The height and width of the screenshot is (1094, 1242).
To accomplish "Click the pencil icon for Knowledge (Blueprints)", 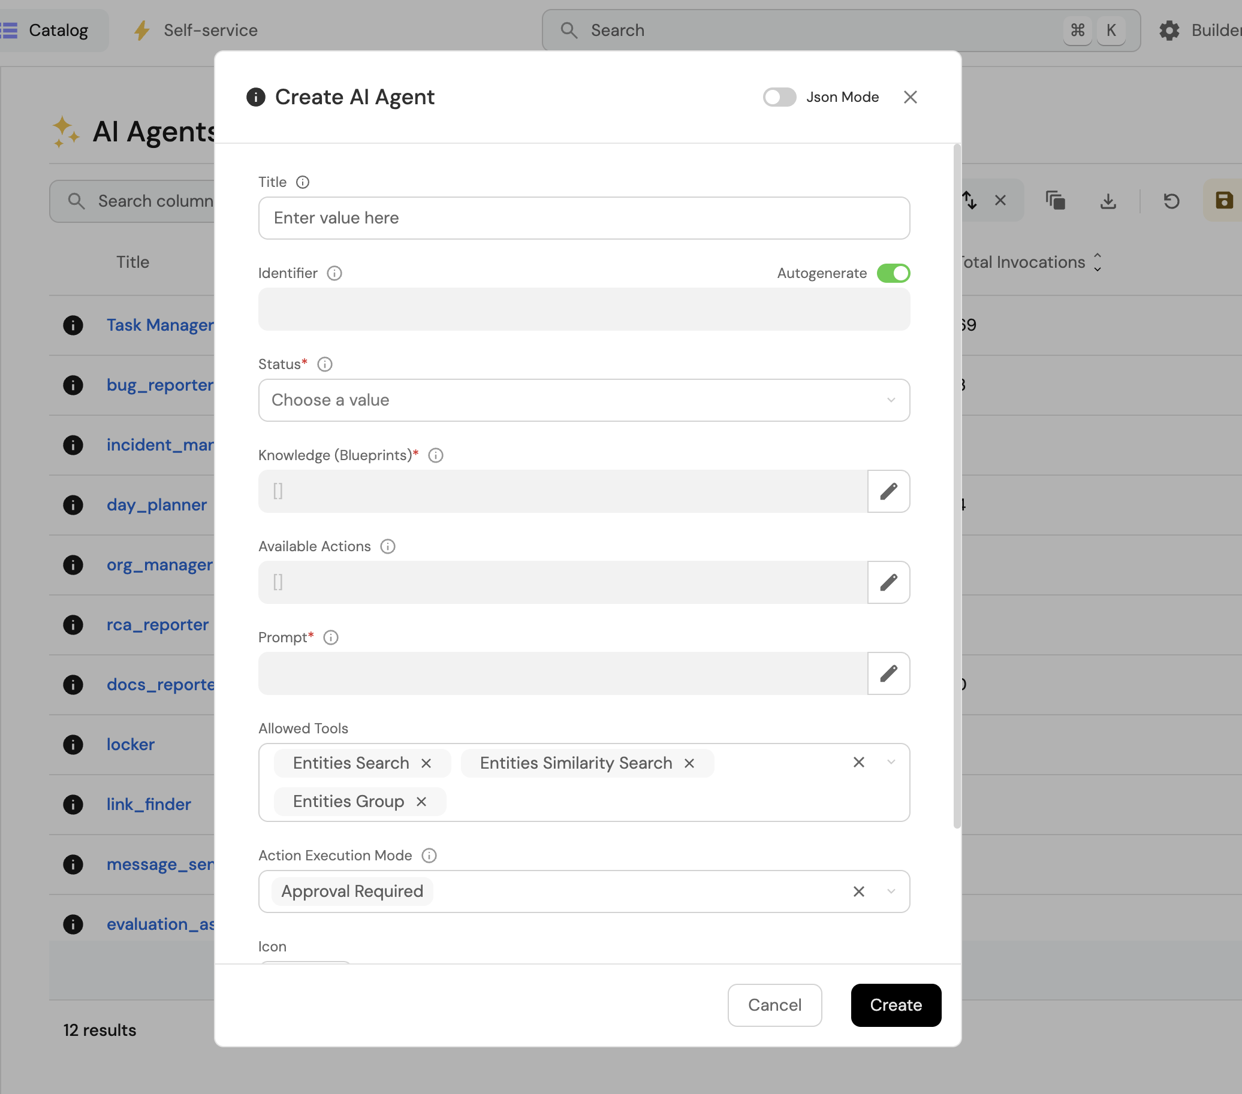I will click(x=888, y=491).
